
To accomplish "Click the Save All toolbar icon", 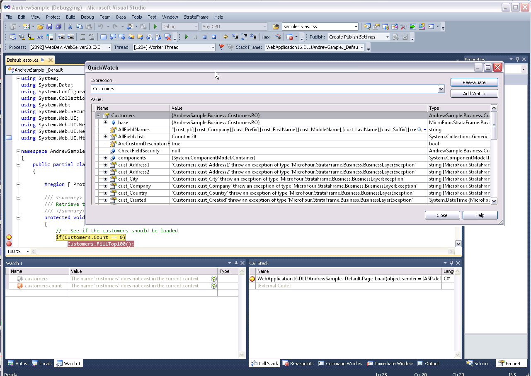I will click(x=58, y=27).
